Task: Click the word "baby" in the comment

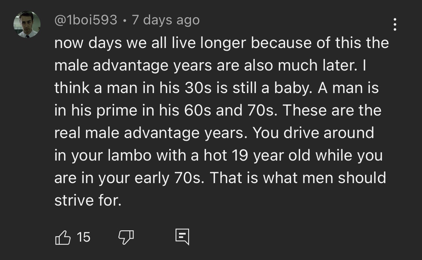Action: click(291, 88)
